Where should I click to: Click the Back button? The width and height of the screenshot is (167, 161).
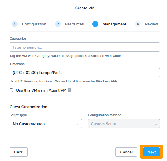[x=19, y=152]
